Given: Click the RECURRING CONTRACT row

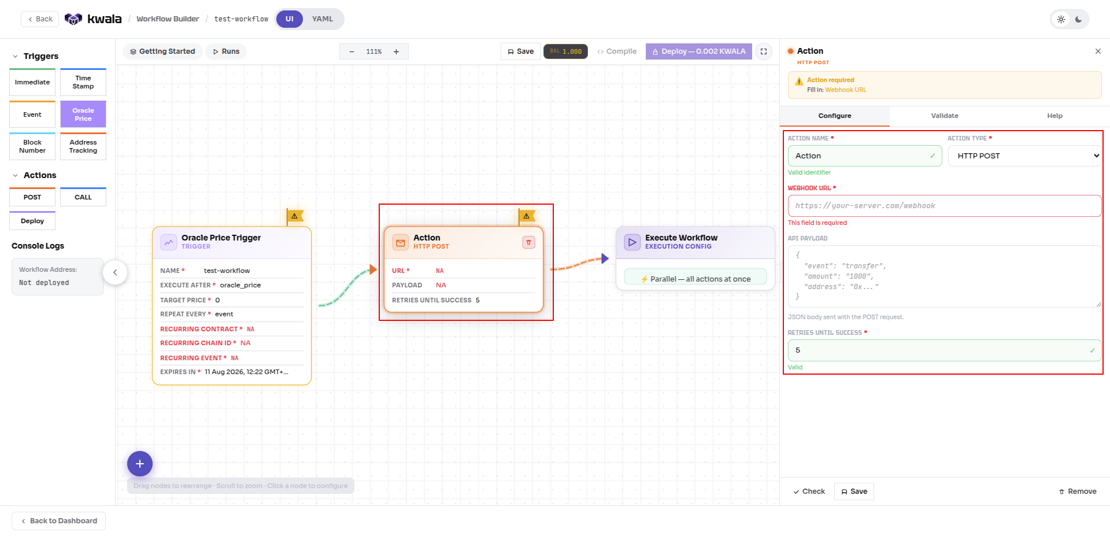Looking at the screenshot, I should (232, 329).
